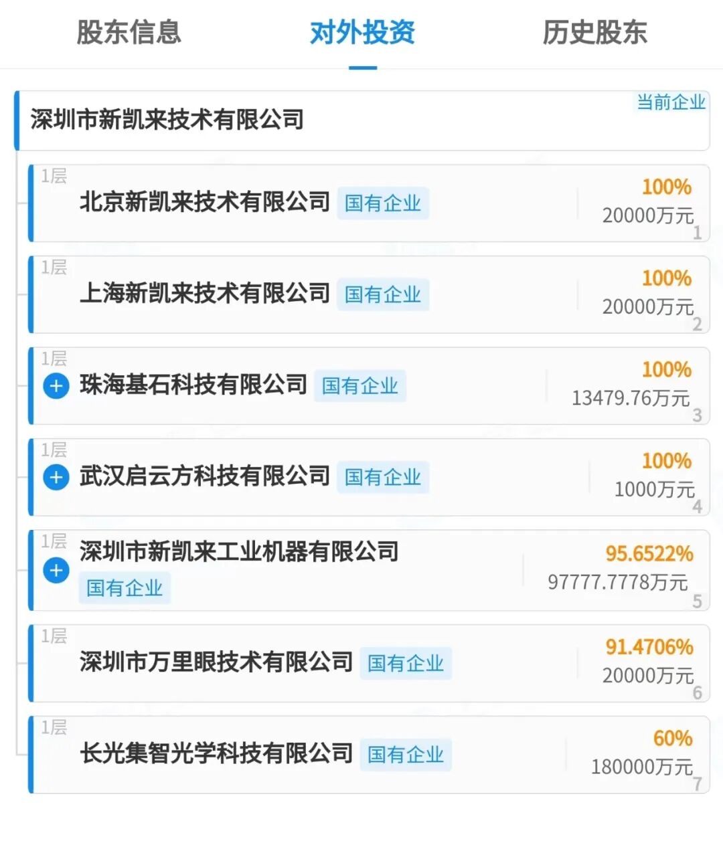This screenshot has width=723, height=847.
Task: Click the root 深圳市新凯来技术有限公司 node
Action: (x=167, y=120)
